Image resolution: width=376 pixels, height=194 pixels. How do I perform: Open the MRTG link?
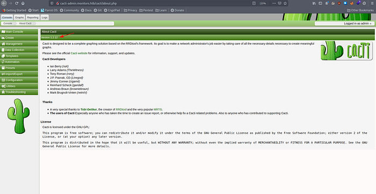(158, 109)
